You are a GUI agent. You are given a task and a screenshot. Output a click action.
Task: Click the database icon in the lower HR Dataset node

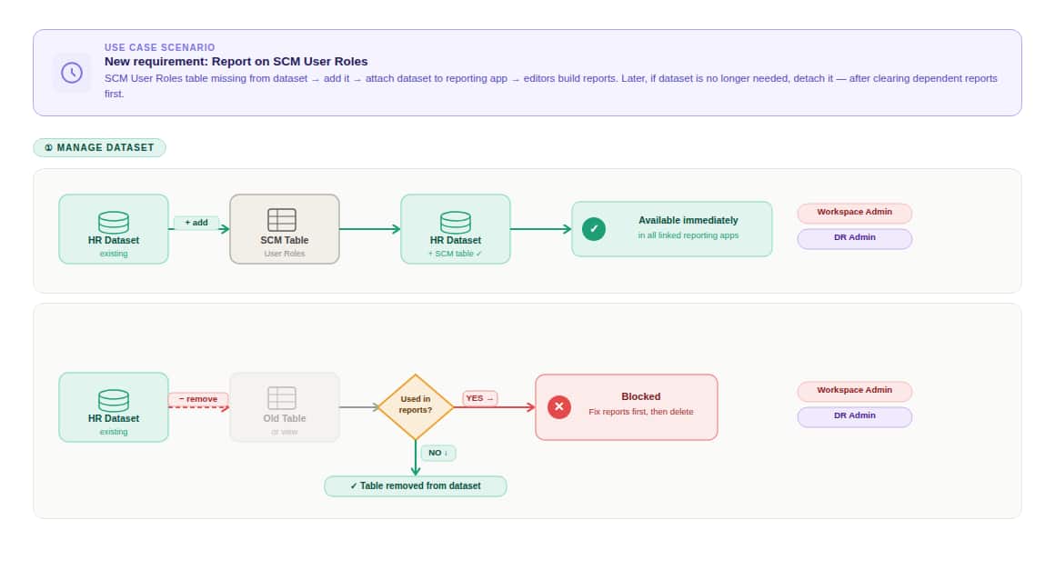[114, 401]
